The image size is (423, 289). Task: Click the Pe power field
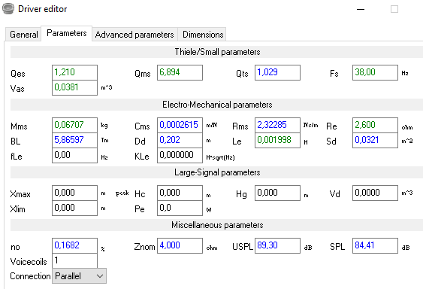pos(180,208)
